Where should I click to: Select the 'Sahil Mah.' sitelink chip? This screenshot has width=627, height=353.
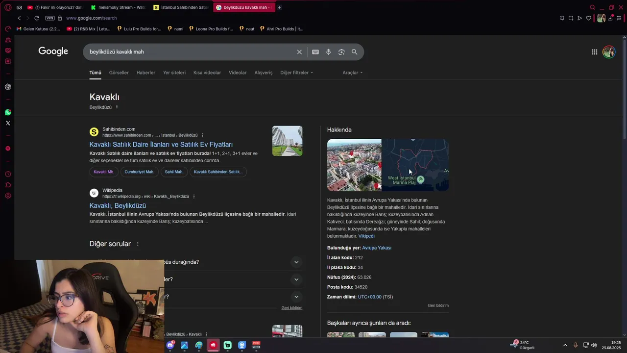pos(174,172)
